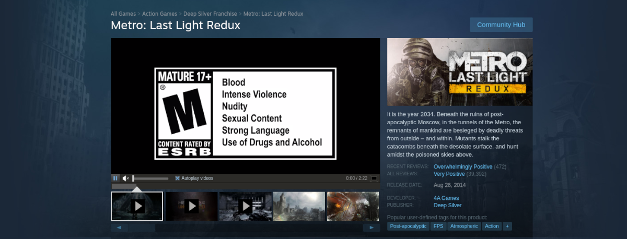Click the Aug 26, 2014 release date
This screenshot has height=239, width=627.
450,185
